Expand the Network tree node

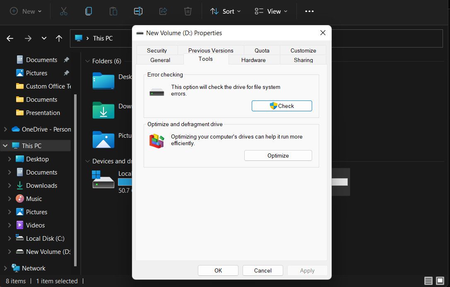[x=5, y=268]
